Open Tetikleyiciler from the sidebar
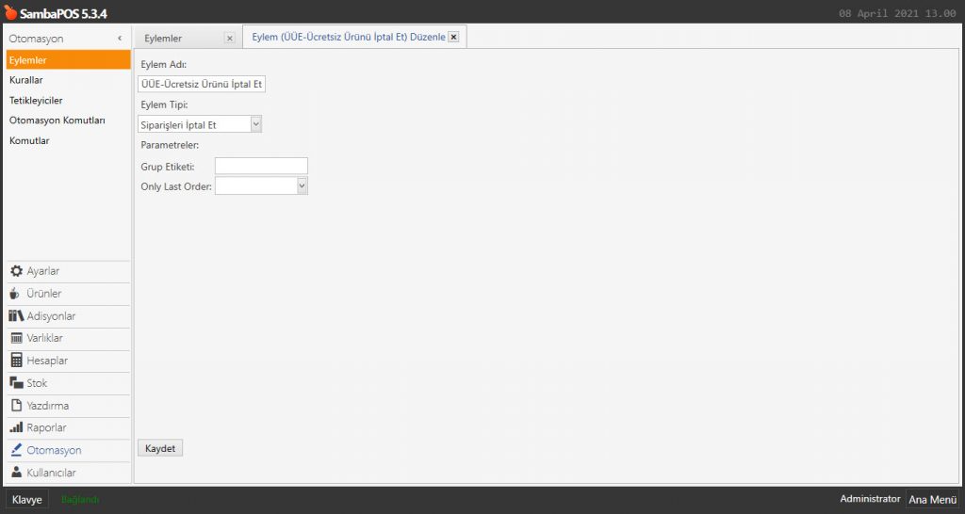 pos(36,100)
